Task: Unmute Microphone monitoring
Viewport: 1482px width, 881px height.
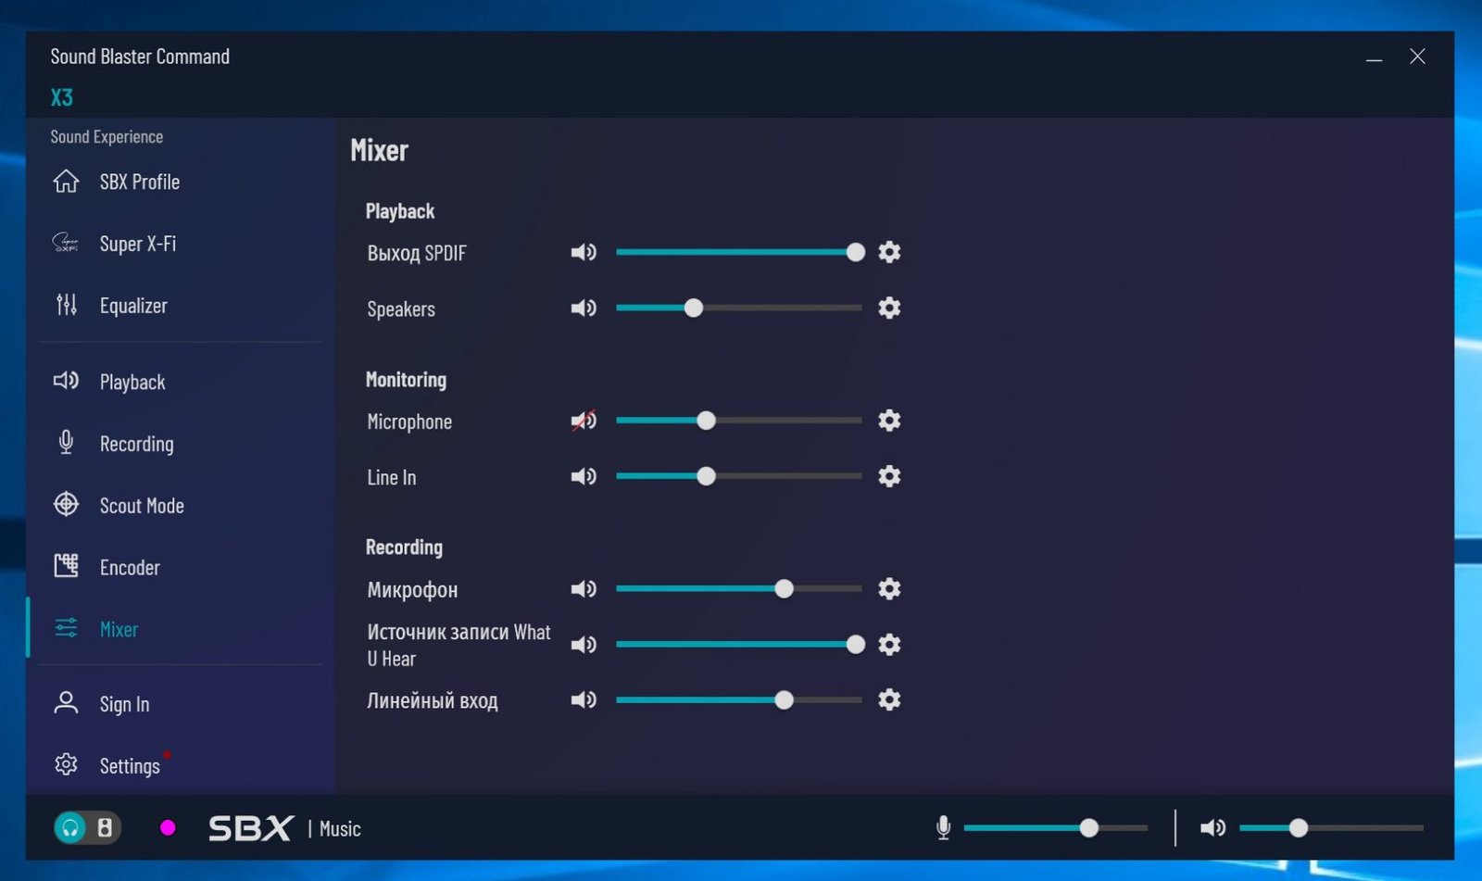Action: pos(584,421)
